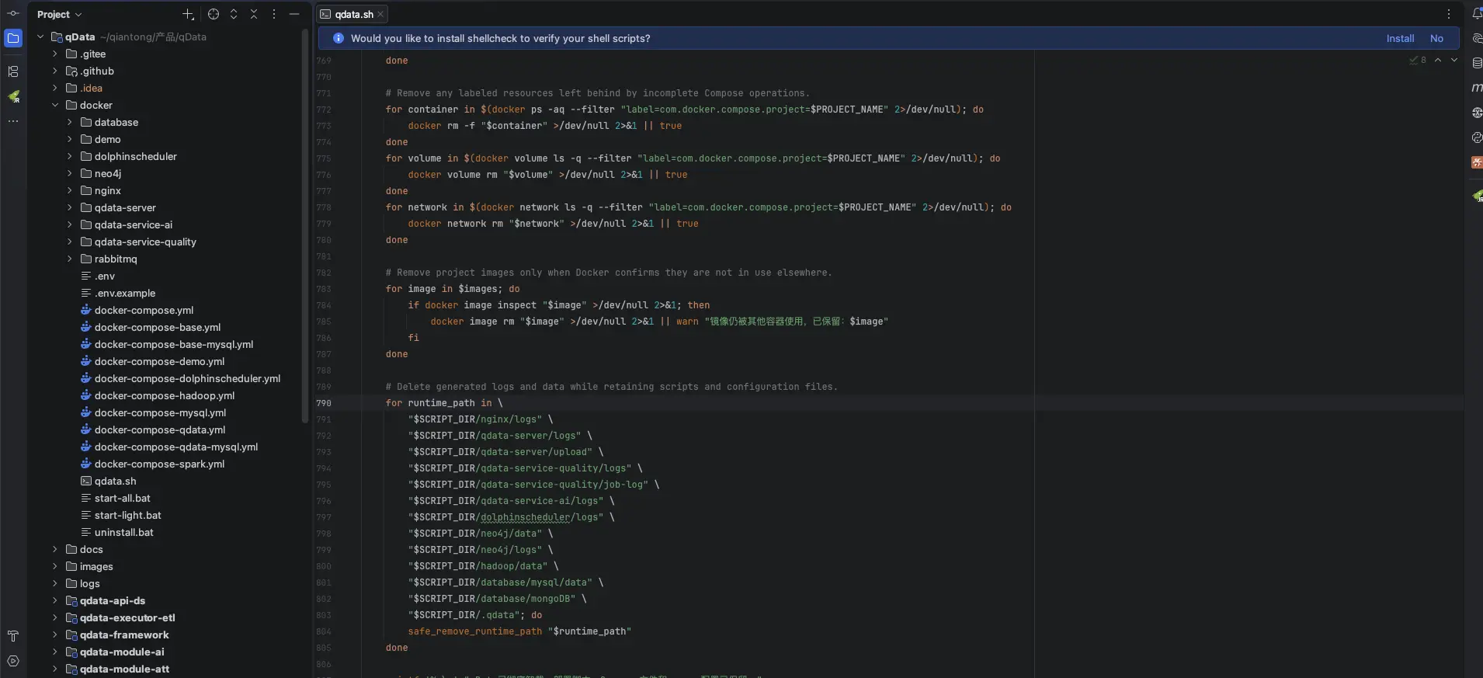Click Expand All icon in Project panel
Screen dimensions: 1483x678
coord(234,14)
